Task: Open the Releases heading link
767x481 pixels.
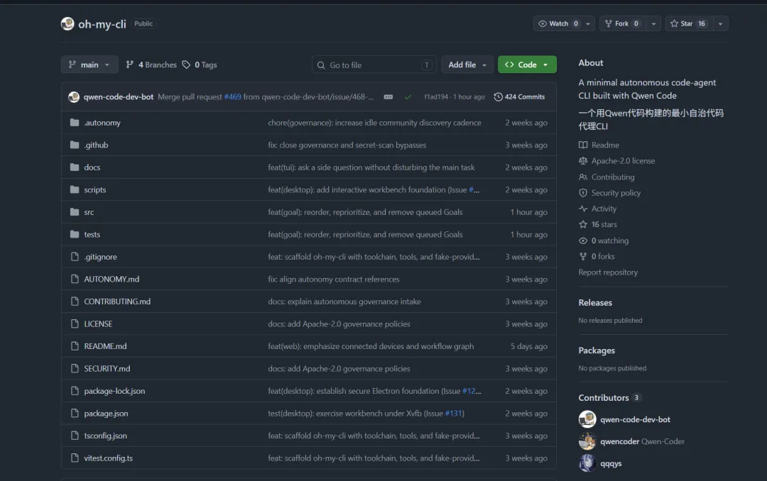Action: point(595,303)
